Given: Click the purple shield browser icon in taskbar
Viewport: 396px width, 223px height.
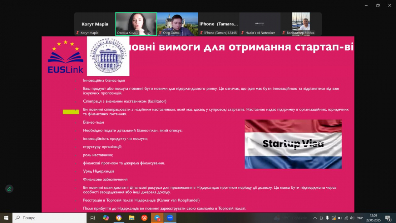Looking at the screenshot, I should tap(119, 218).
